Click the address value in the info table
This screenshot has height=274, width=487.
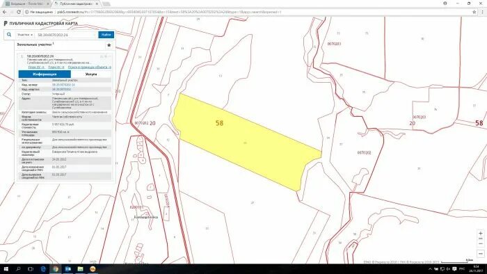tap(75, 103)
